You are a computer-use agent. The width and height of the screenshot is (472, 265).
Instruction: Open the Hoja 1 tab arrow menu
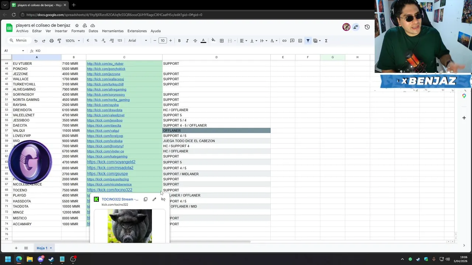51,248
